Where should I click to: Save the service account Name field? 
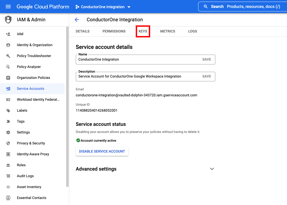click(x=207, y=59)
